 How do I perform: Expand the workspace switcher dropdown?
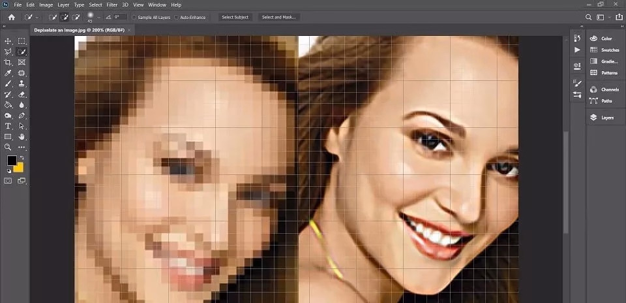coord(608,17)
